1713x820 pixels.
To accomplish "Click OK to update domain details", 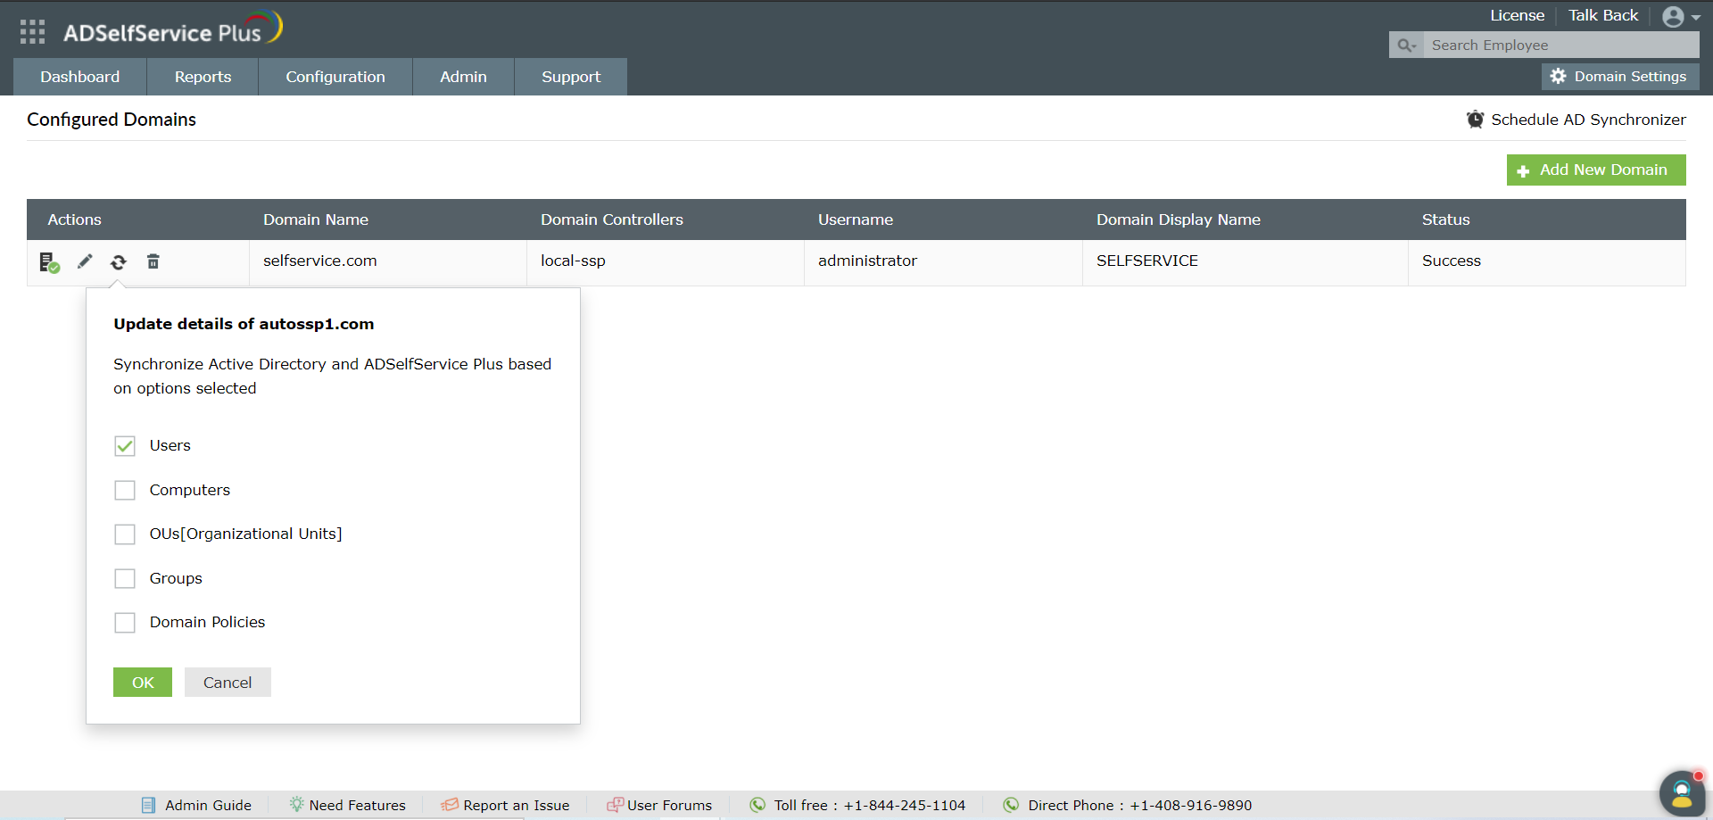I will pos(143,683).
